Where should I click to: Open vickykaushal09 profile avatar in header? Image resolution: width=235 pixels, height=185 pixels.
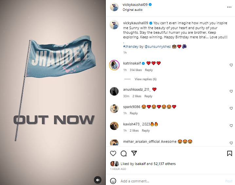coord(114,7)
